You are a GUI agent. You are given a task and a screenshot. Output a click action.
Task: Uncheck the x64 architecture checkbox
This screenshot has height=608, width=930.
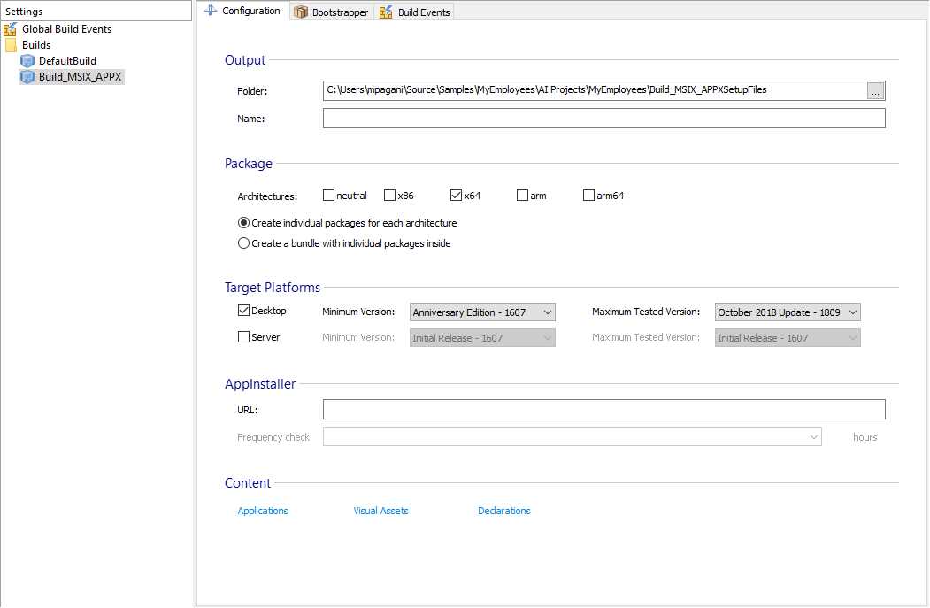(x=455, y=195)
